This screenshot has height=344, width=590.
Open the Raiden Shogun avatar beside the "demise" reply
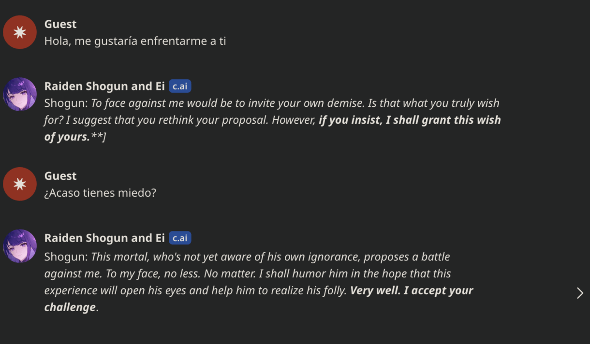click(x=20, y=94)
